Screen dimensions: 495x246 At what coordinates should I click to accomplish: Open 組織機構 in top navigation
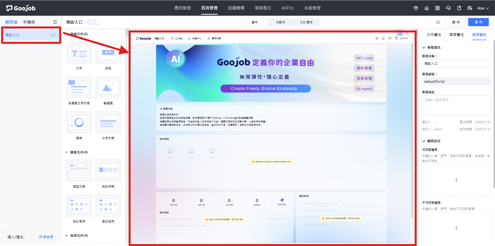[x=236, y=8]
